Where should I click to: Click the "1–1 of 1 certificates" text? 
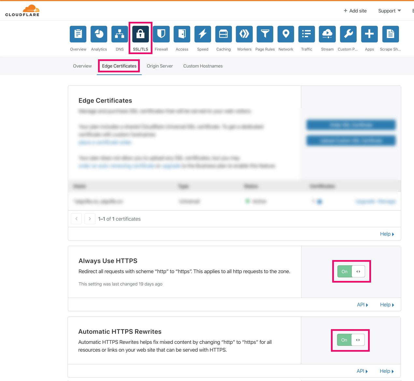120,219
